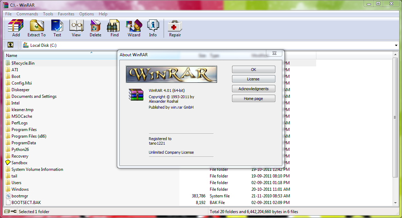402x218 pixels.
Task: Open the View toolbar icon
Action: point(76,26)
